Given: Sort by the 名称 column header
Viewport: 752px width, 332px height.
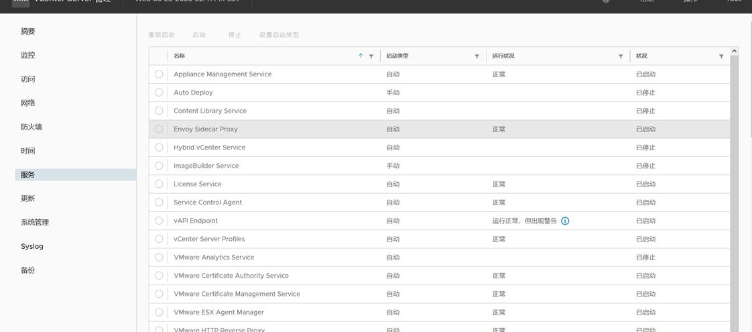Looking at the screenshot, I should tap(180, 56).
